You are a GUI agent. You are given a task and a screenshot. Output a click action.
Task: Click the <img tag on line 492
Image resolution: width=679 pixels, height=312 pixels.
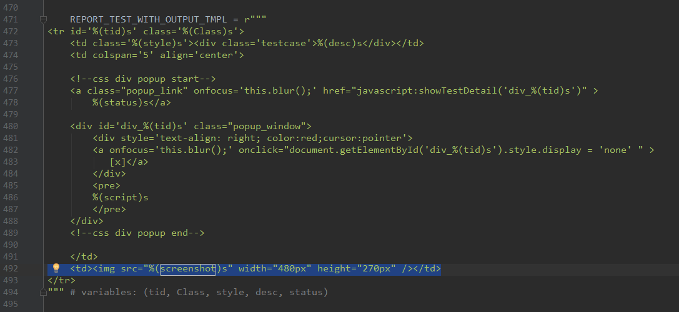pos(104,269)
